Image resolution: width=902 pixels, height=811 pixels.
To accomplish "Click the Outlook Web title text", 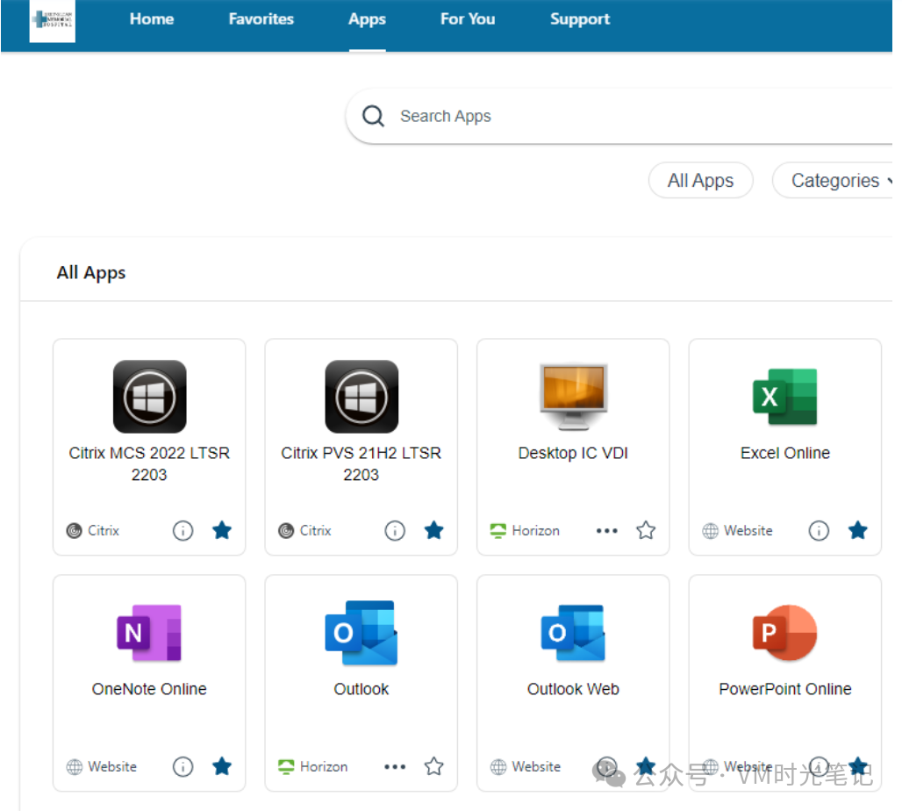I will 573,689.
